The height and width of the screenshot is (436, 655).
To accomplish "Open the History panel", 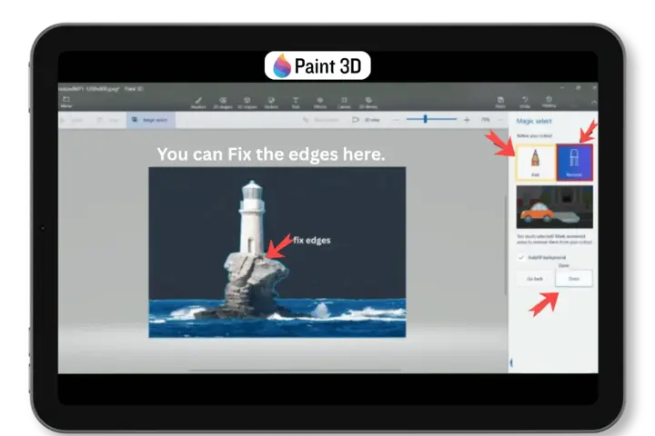I will pyautogui.click(x=549, y=102).
